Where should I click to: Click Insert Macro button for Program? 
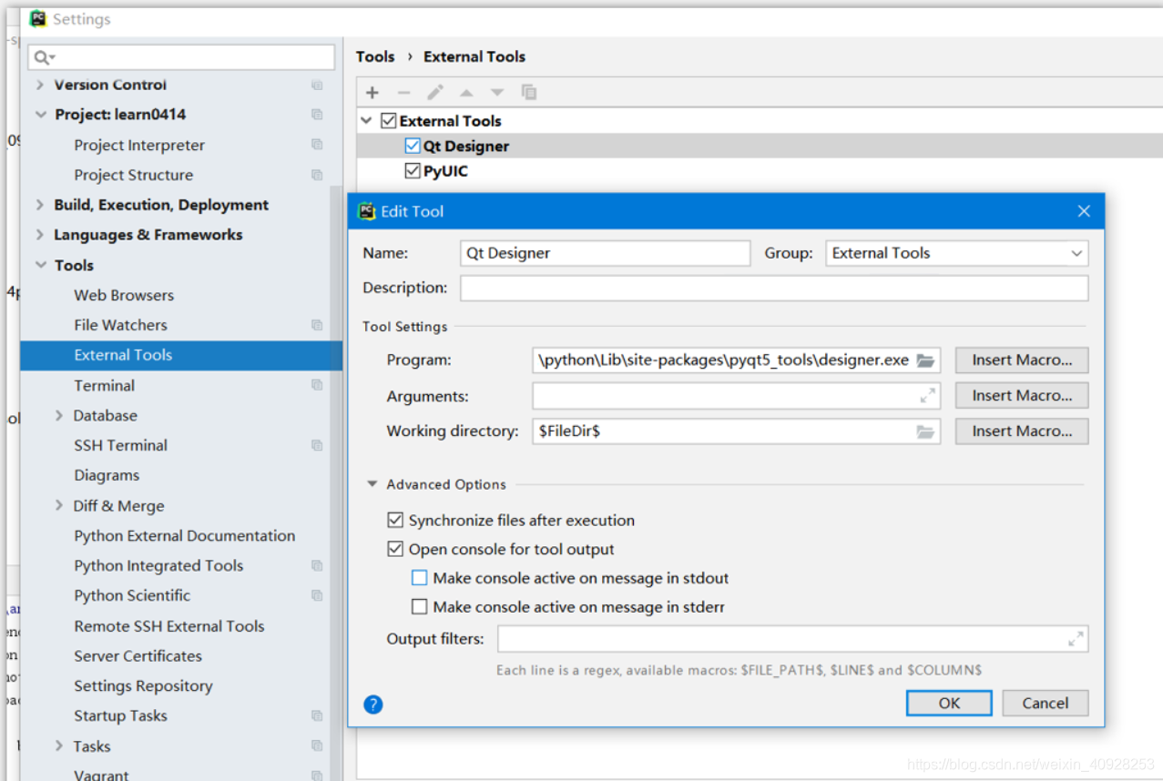click(x=1022, y=360)
